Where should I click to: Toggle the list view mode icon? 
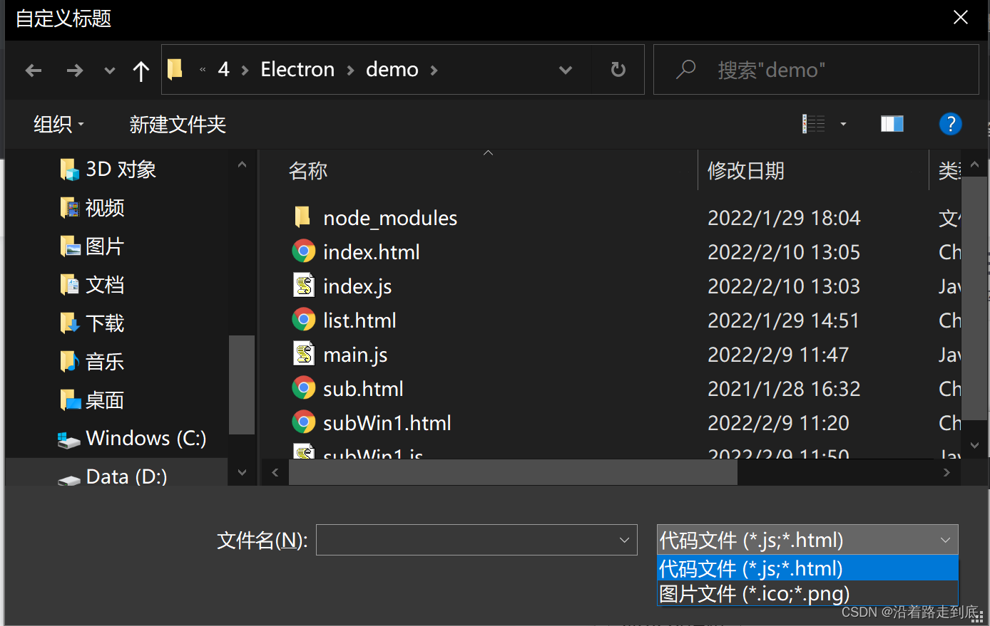(813, 123)
